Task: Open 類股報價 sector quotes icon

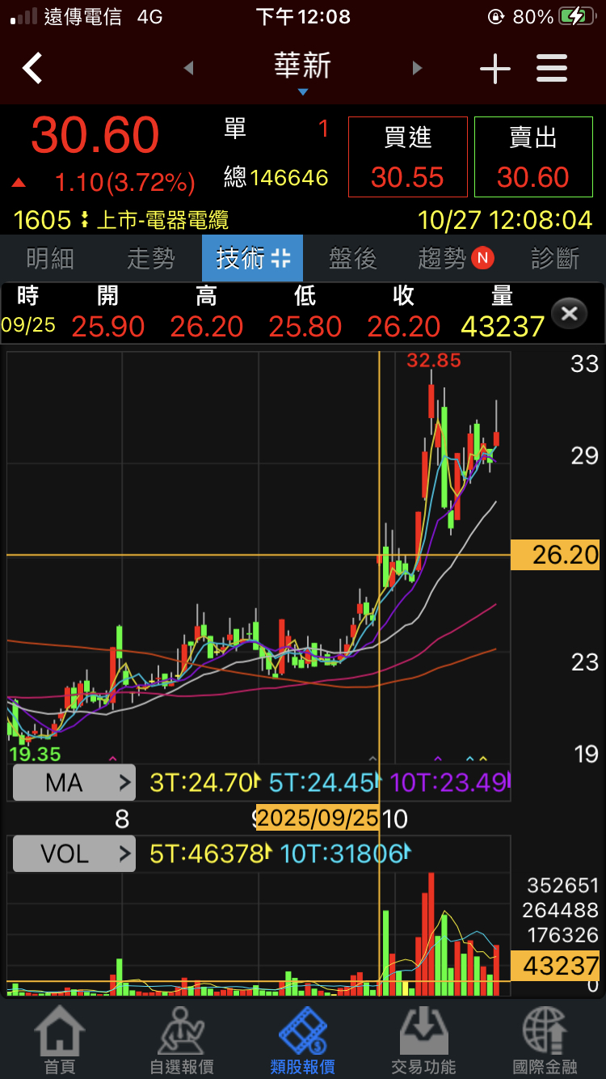Action: [x=302, y=1039]
